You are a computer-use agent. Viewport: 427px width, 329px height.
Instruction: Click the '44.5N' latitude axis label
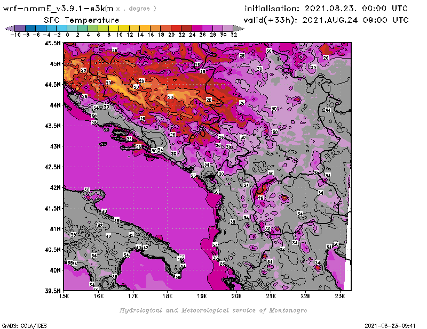click(52, 85)
